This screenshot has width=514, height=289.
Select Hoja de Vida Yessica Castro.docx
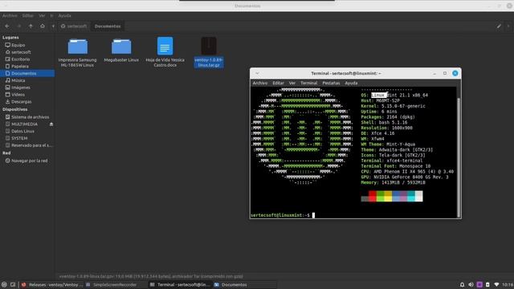pos(165,52)
